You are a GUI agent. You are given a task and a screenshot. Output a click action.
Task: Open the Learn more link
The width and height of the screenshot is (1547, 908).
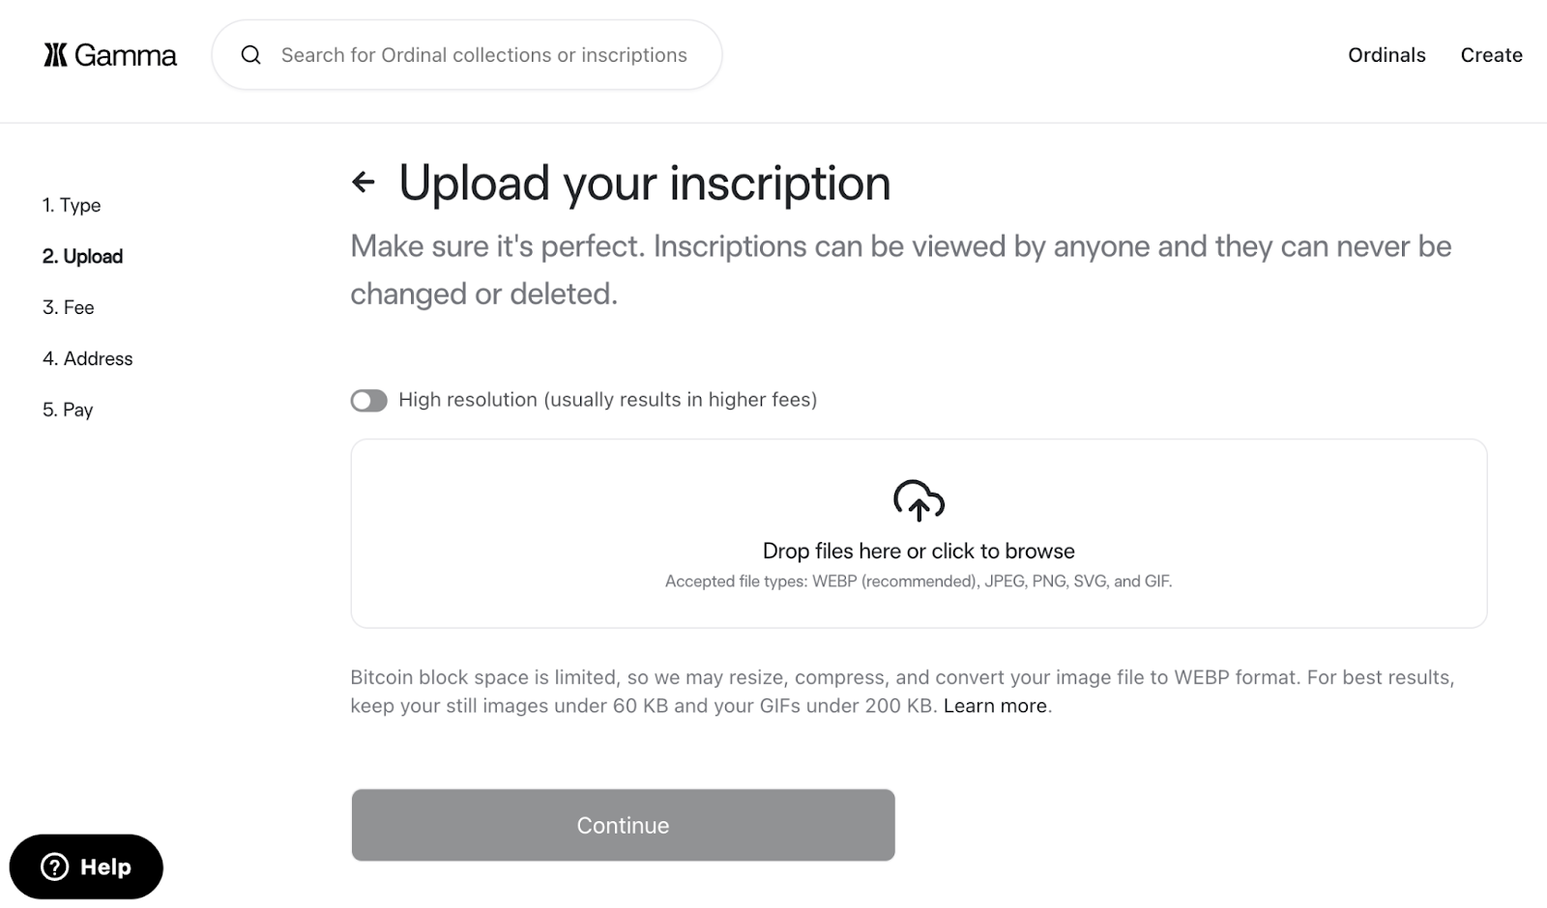point(995,705)
